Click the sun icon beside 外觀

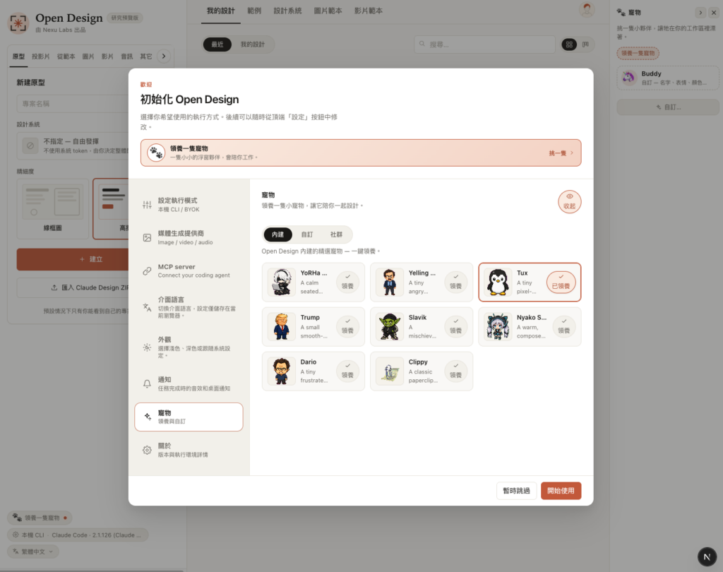click(x=147, y=347)
